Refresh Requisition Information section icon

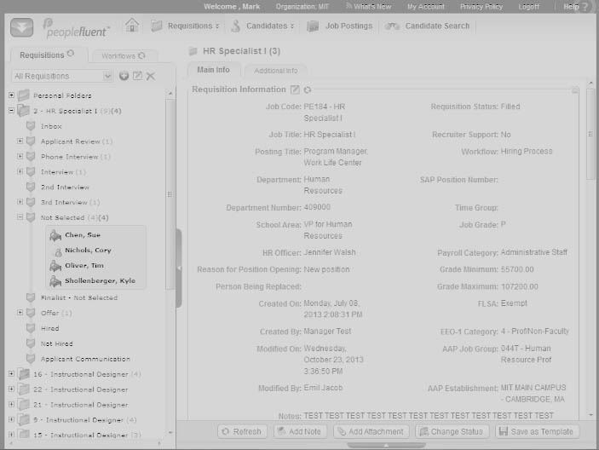308,89
